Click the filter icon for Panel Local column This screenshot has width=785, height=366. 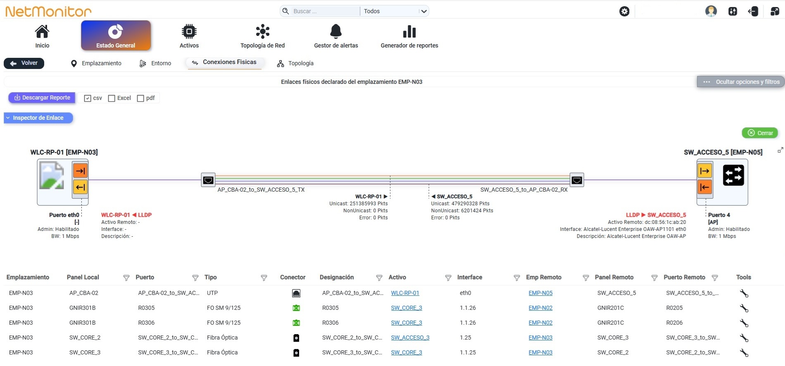click(x=126, y=278)
